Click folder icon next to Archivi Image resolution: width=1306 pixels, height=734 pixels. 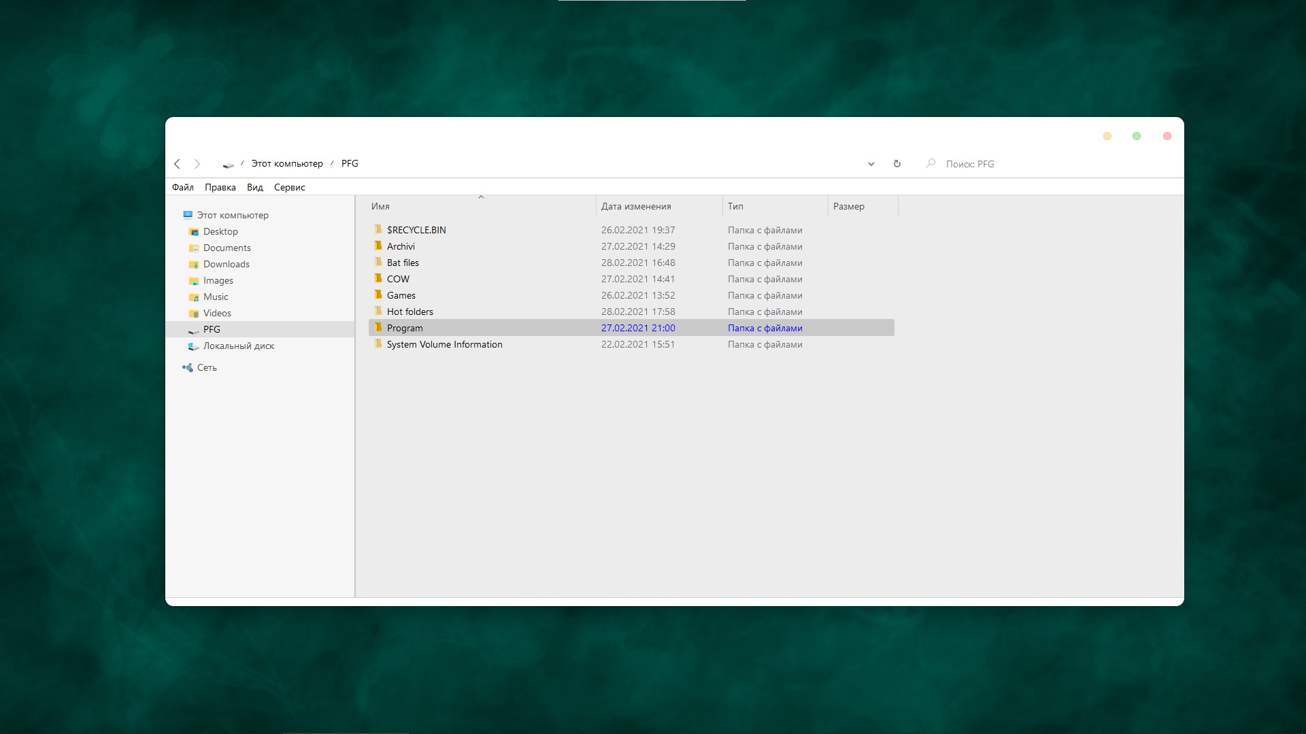(378, 246)
